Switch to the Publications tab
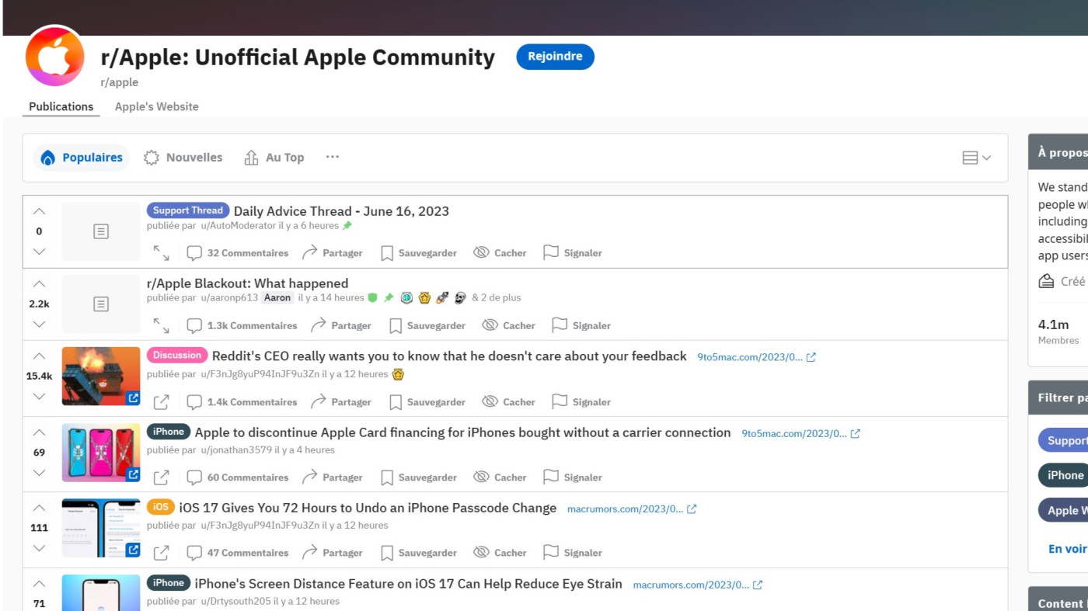Image resolution: width=1088 pixels, height=611 pixels. tap(61, 107)
